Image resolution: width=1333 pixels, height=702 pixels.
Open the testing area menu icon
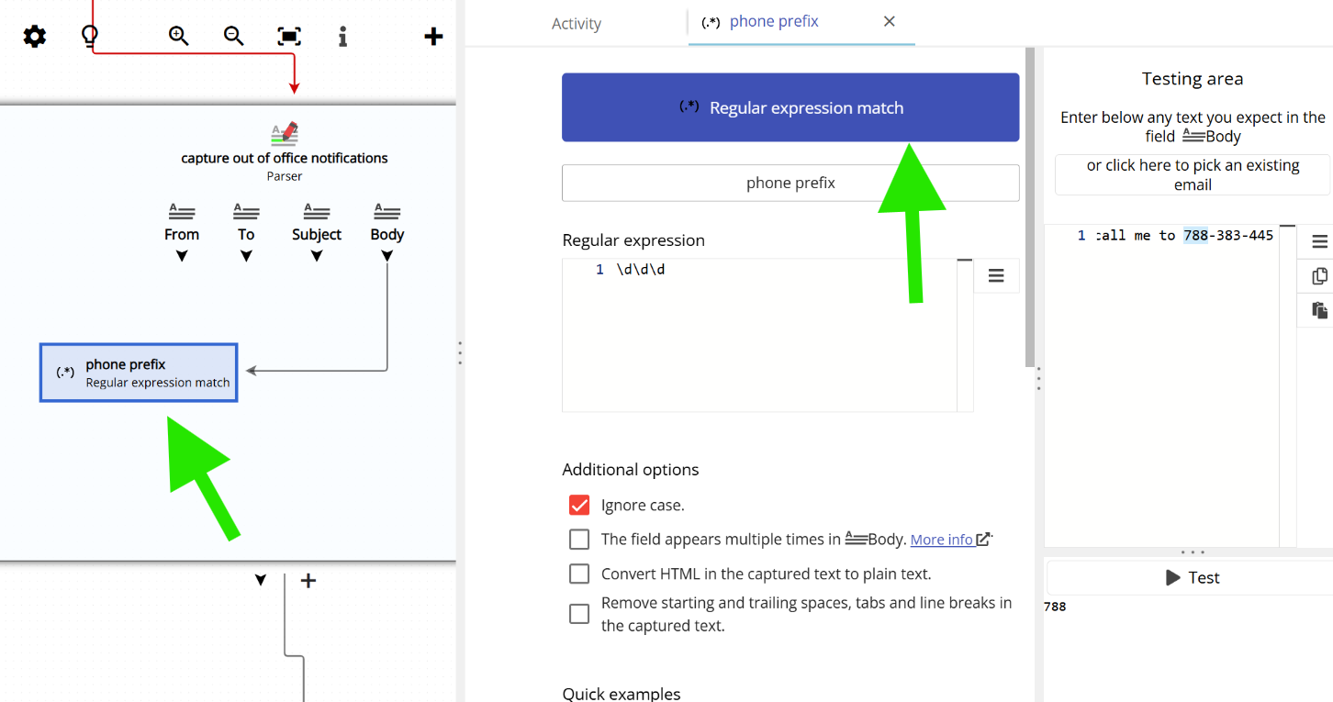coord(1319,240)
